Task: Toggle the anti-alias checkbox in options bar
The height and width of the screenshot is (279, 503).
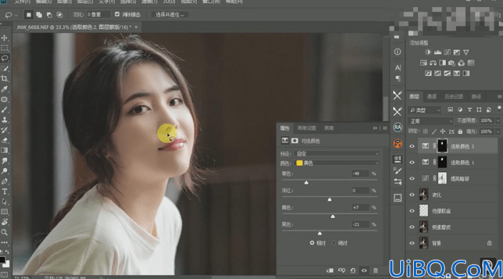Action: pyautogui.click(x=117, y=14)
